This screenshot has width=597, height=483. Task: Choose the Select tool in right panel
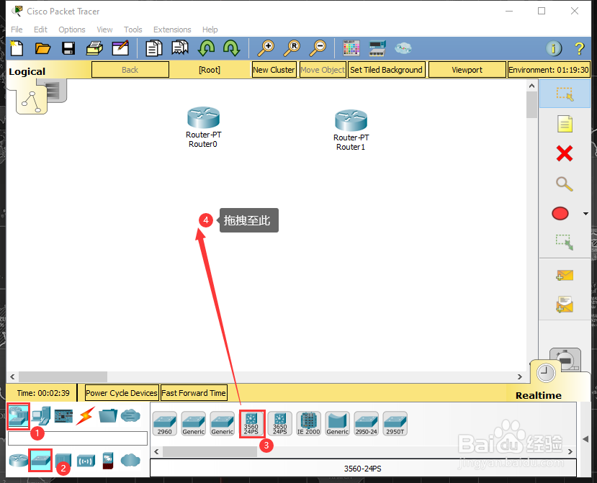point(565,94)
